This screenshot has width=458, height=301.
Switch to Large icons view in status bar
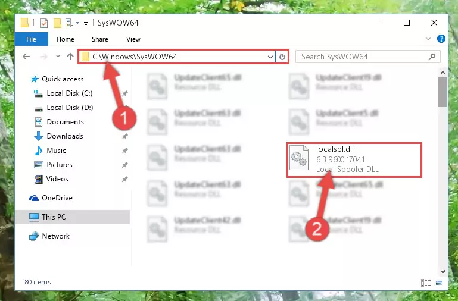point(439,283)
